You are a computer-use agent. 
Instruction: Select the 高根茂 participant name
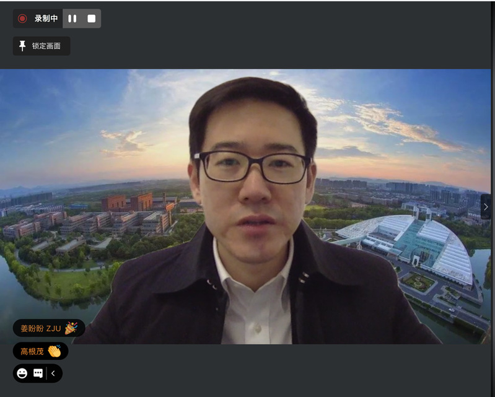32,351
